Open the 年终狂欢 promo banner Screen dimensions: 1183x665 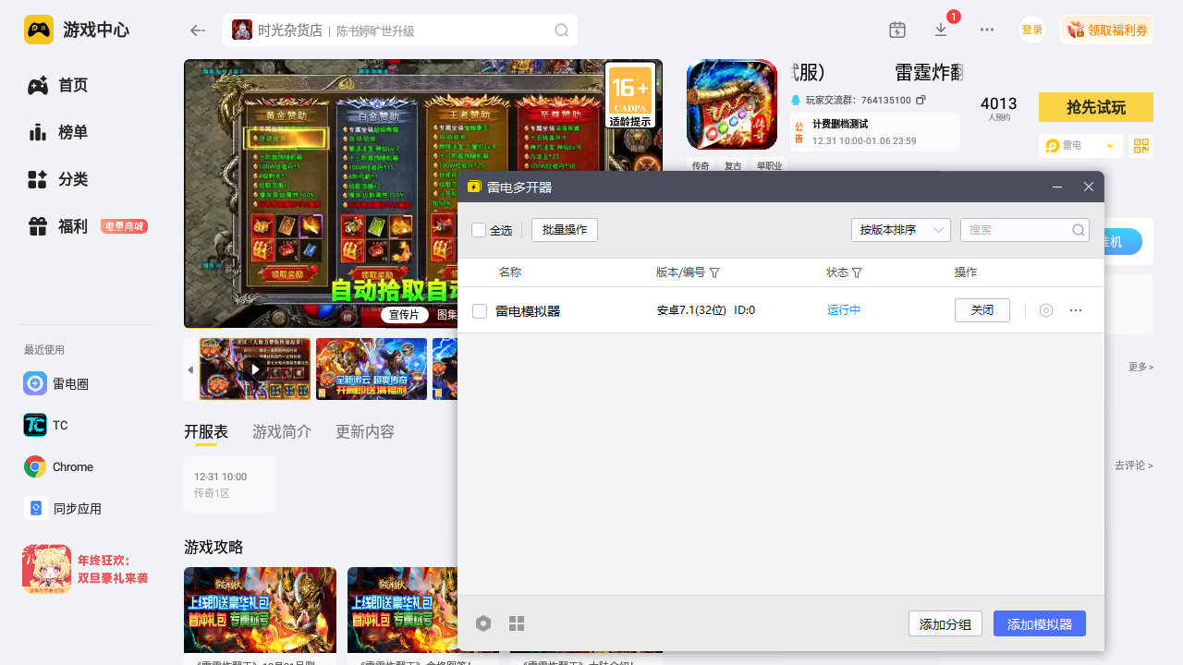(x=86, y=570)
